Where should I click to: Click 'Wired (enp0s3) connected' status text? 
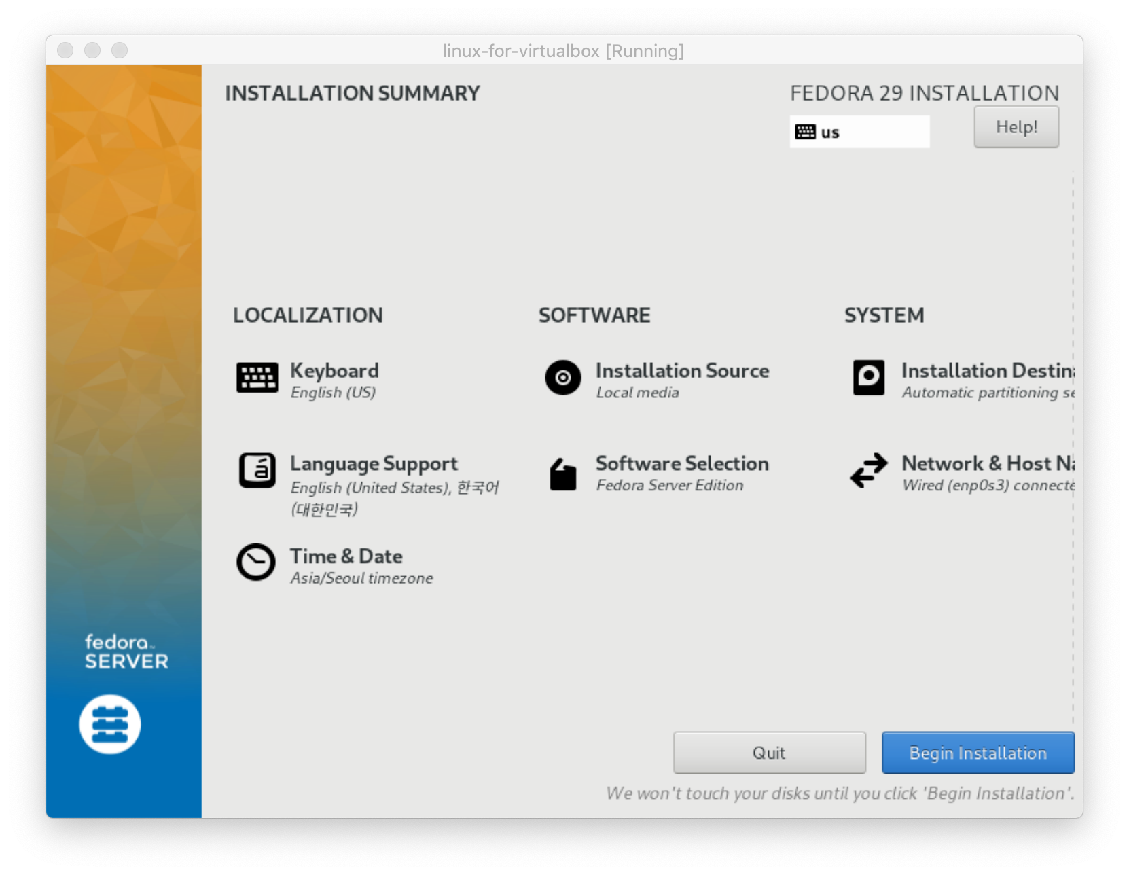click(x=988, y=486)
